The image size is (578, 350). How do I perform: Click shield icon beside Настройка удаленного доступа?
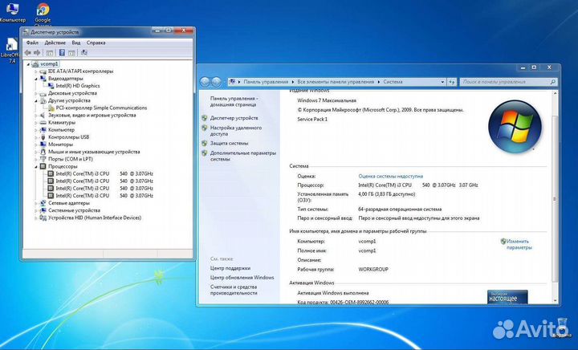[x=204, y=128]
